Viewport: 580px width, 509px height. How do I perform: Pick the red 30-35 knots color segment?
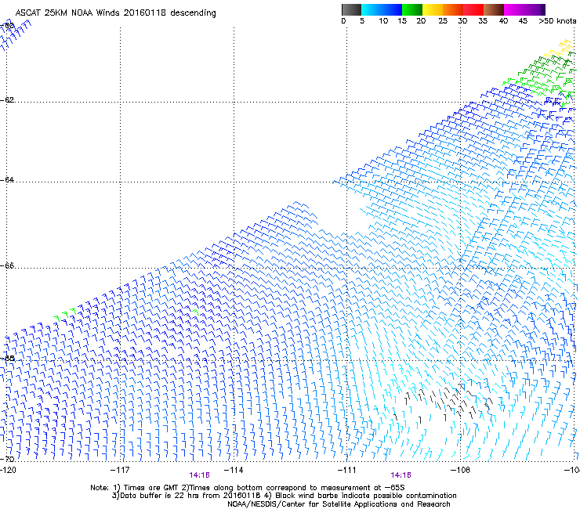coord(473,9)
